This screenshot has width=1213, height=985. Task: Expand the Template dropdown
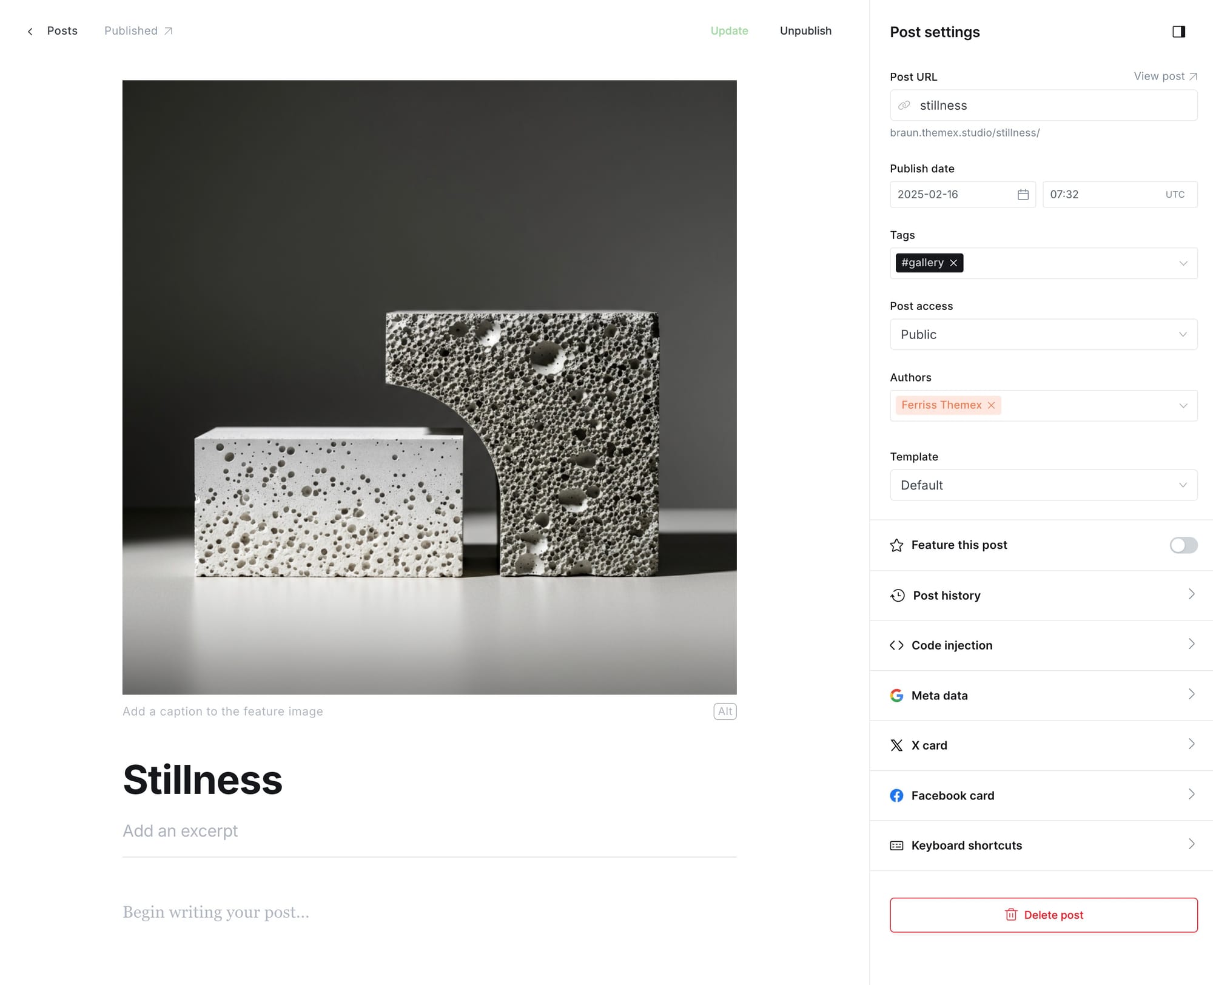coord(1043,485)
